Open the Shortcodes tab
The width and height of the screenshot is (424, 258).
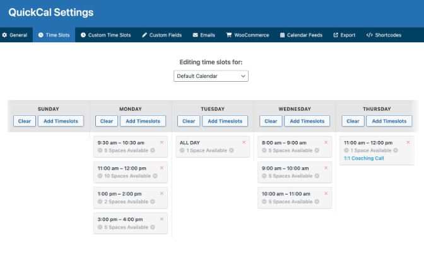coord(384,35)
